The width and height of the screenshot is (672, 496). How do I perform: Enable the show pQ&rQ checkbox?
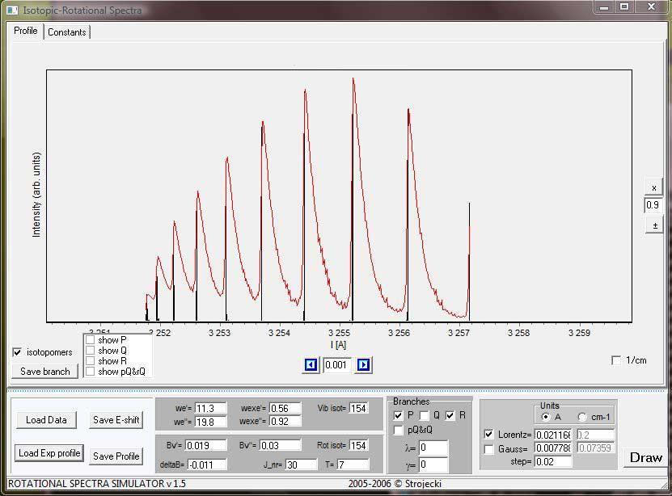click(x=90, y=372)
